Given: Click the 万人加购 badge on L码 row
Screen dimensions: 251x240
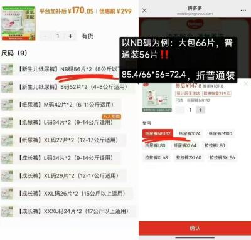Looking at the screenshot, I should click(112, 117).
